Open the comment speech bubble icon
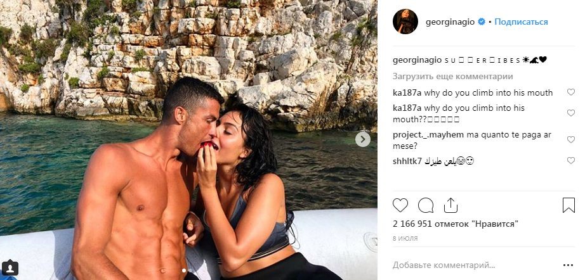 [426, 205]
